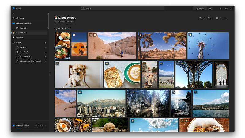The image size is (245, 138).
Task: Click the gallery view layout icon
Action: click(217, 18)
